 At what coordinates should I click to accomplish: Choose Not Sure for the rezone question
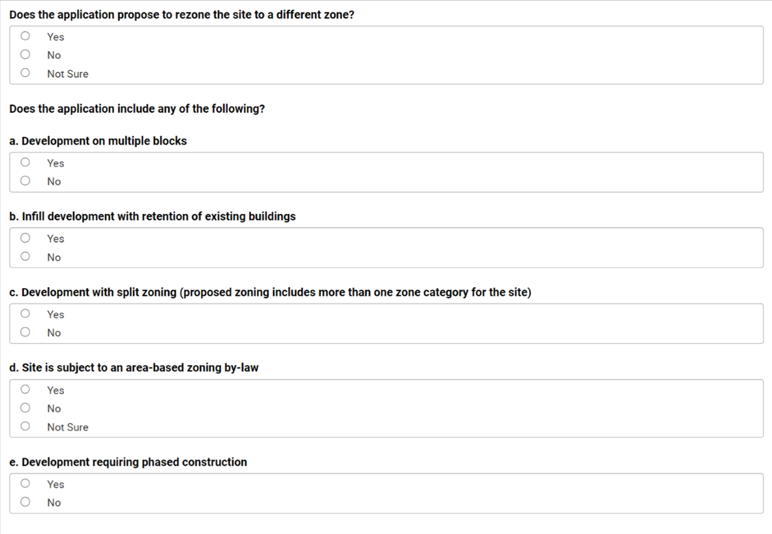pyautogui.click(x=25, y=73)
